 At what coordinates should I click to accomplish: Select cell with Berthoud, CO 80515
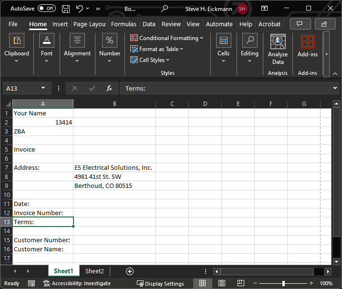114,186
